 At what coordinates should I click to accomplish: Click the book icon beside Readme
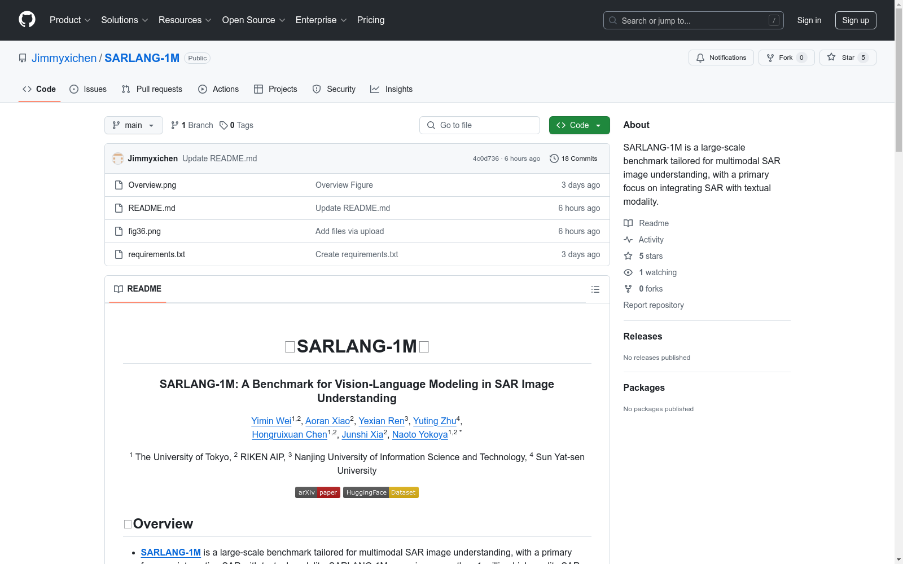(628, 223)
